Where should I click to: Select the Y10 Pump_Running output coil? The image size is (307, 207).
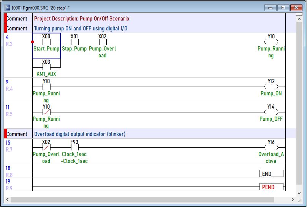tap(271, 42)
